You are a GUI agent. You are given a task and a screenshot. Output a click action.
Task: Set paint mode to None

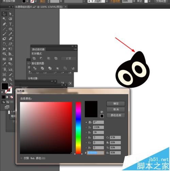coord(12,97)
